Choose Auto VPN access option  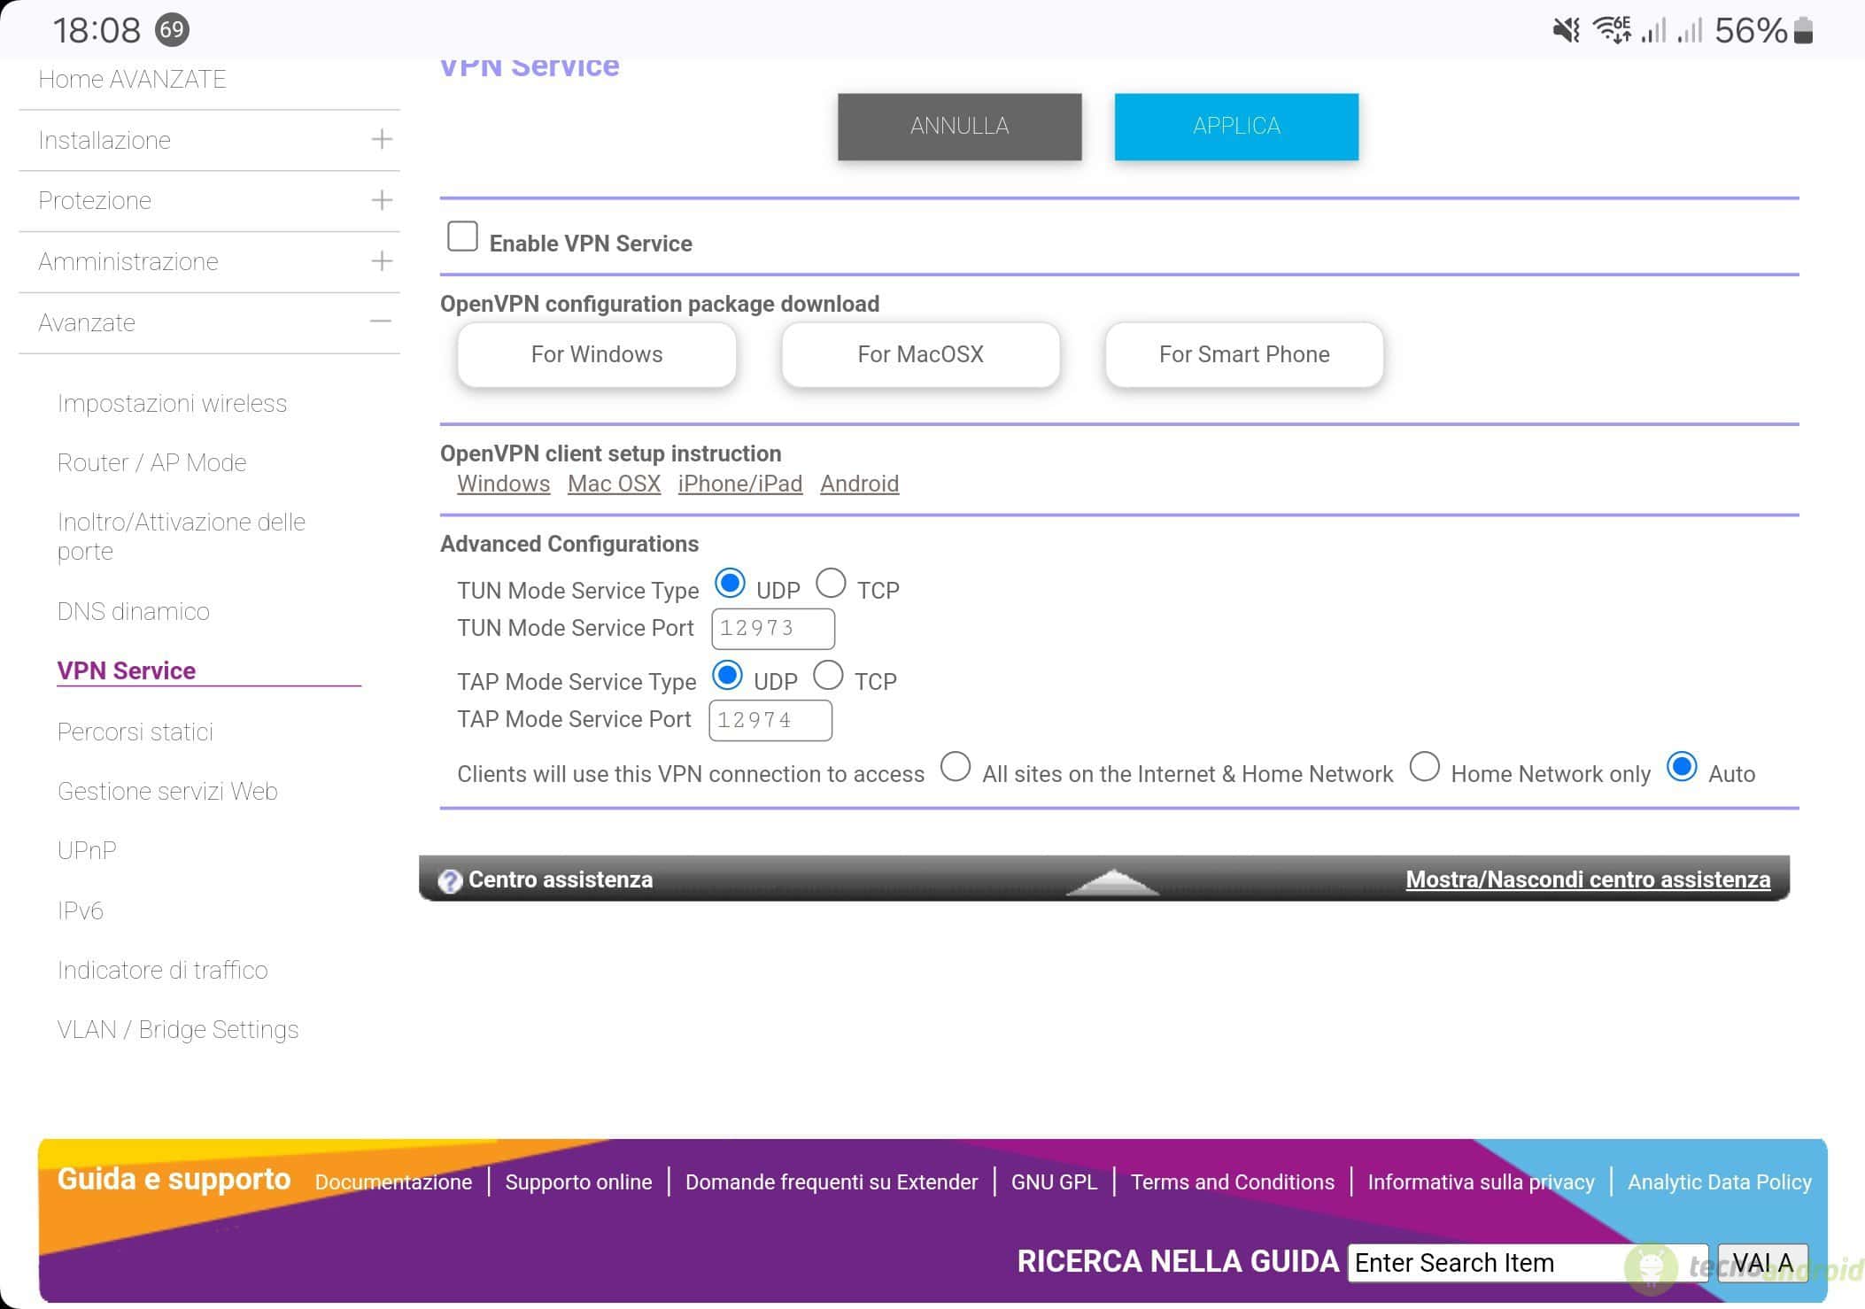coord(1682,767)
